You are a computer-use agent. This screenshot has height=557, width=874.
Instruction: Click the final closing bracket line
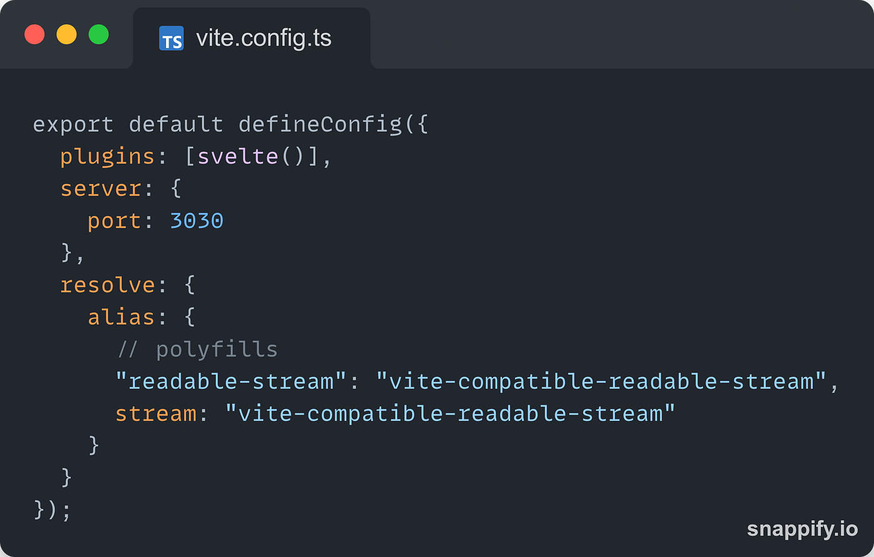point(52,510)
